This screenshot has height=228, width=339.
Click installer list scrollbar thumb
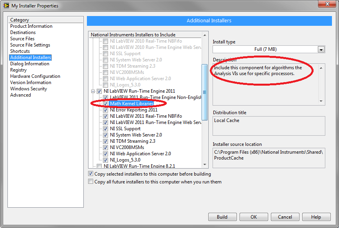pos(204,92)
